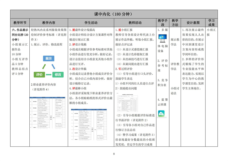The image size is (228, 161).
Task: Click the line 4. 评最棒小组
Action: tap(78, 88)
